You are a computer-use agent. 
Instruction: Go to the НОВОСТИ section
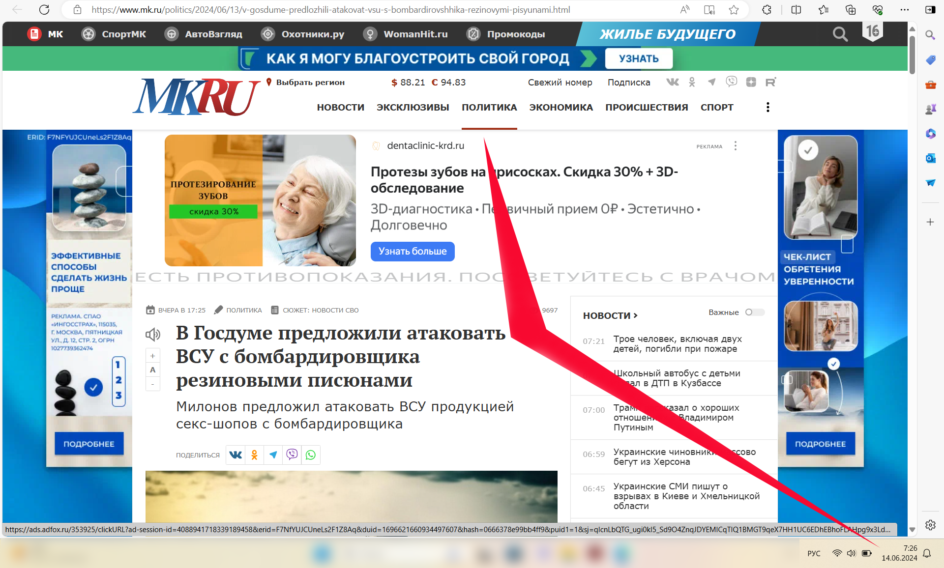click(x=340, y=107)
